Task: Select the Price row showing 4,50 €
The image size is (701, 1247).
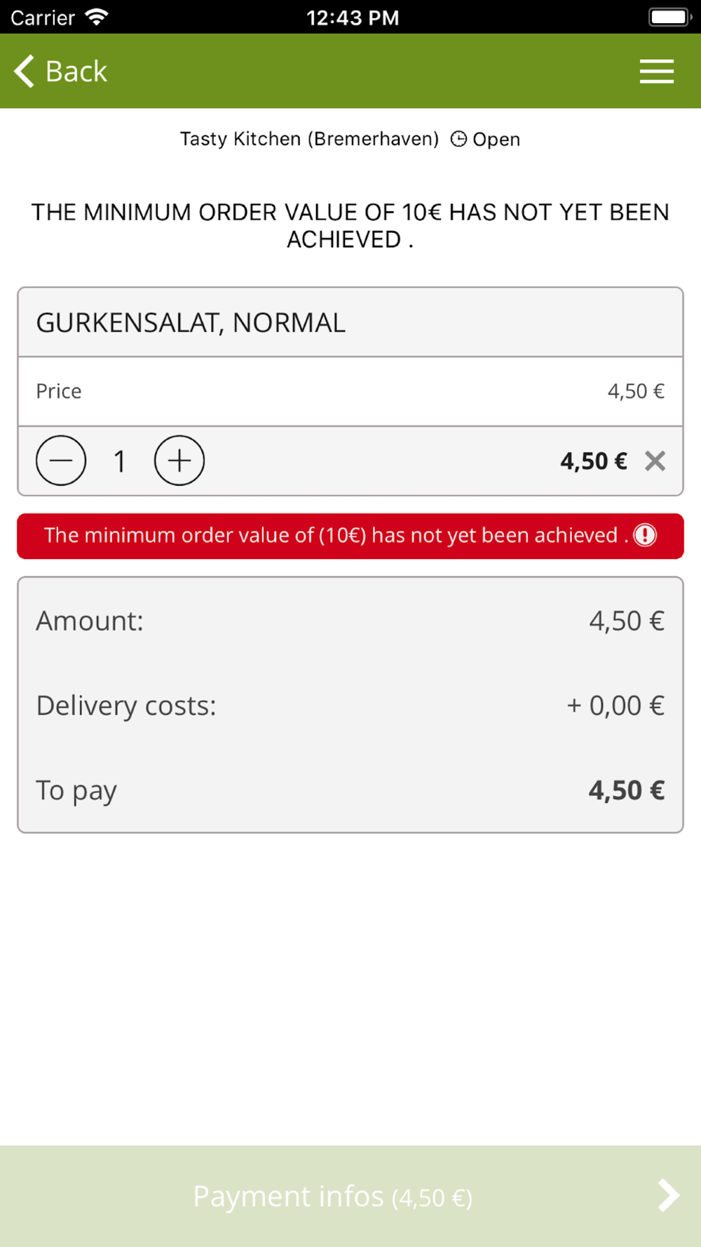Action: 350,391
